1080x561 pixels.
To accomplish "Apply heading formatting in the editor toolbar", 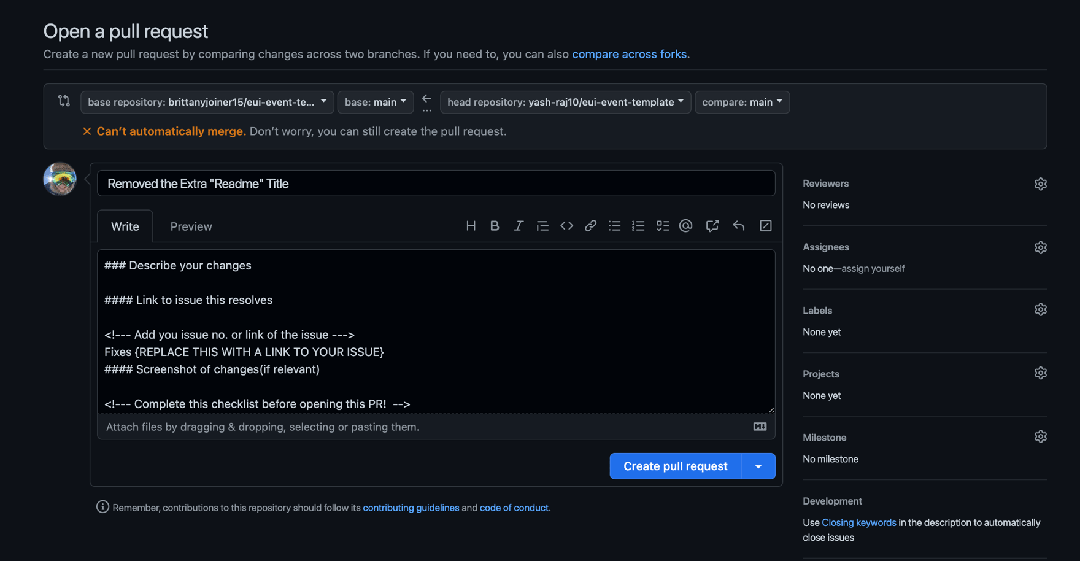I will click(471, 226).
